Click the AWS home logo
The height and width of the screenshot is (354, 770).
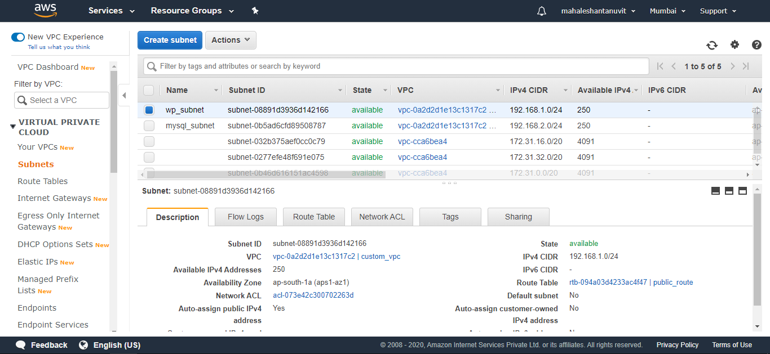pyautogui.click(x=45, y=11)
